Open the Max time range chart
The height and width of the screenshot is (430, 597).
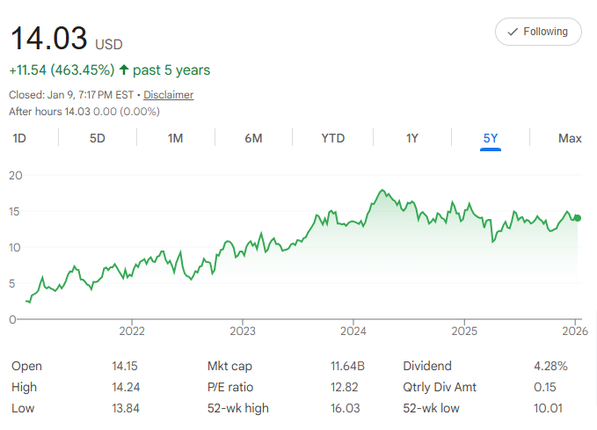tap(570, 138)
